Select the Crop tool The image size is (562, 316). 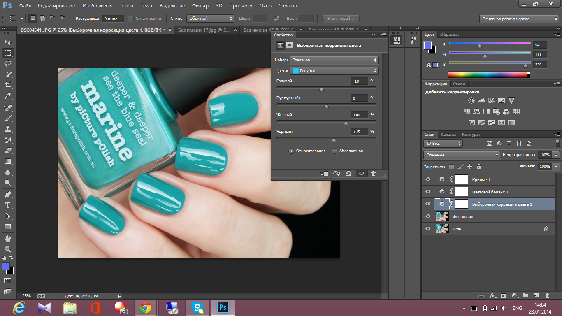point(8,85)
